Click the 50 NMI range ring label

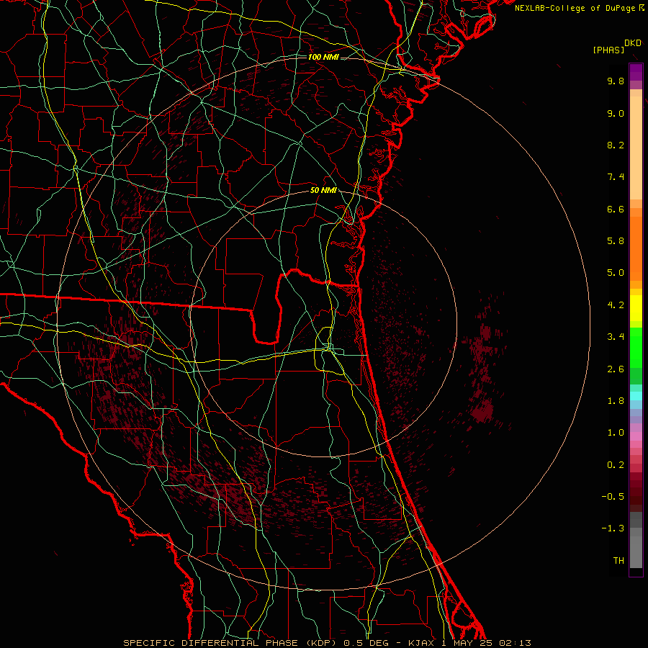tap(323, 190)
